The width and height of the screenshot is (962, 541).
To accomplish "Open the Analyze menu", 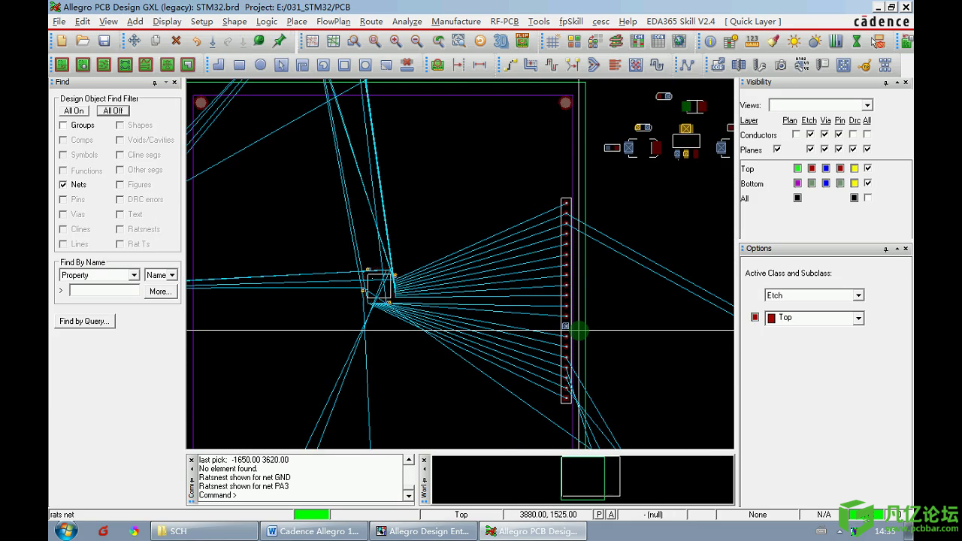I will point(407,22).
